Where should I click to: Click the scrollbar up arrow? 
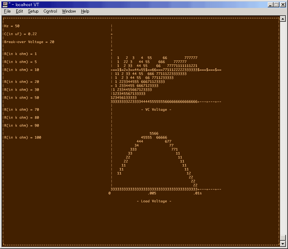coord(283,18)
